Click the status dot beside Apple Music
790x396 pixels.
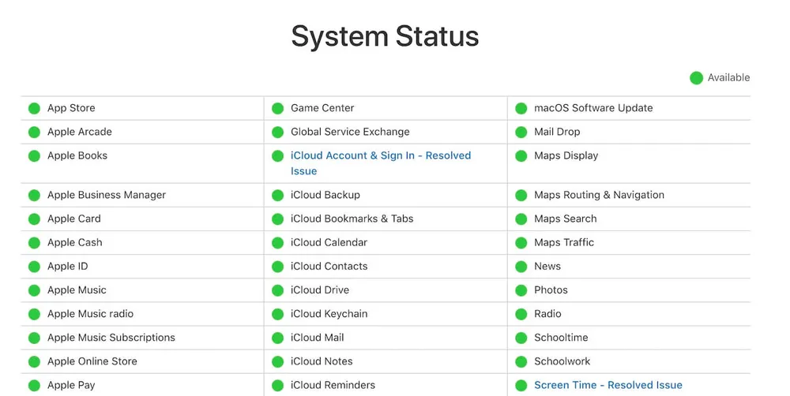pyautogui.click(x=34, y=290)
